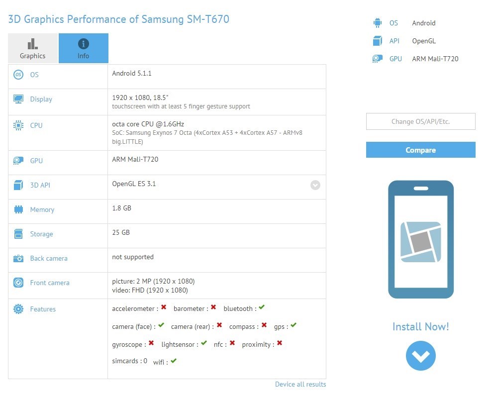Click the bluetooth green check mark

click(x=262, y=307)
